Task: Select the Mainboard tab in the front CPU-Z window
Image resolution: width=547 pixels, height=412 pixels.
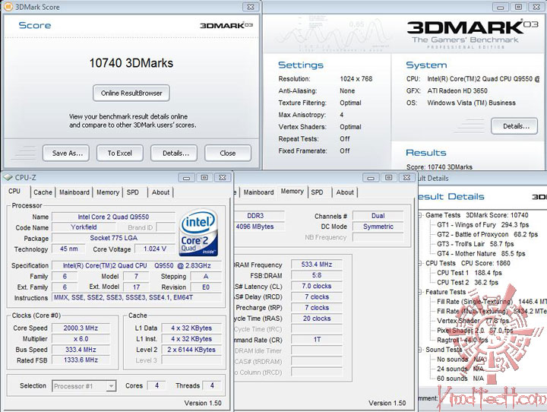Action: [x=74, y=192]
